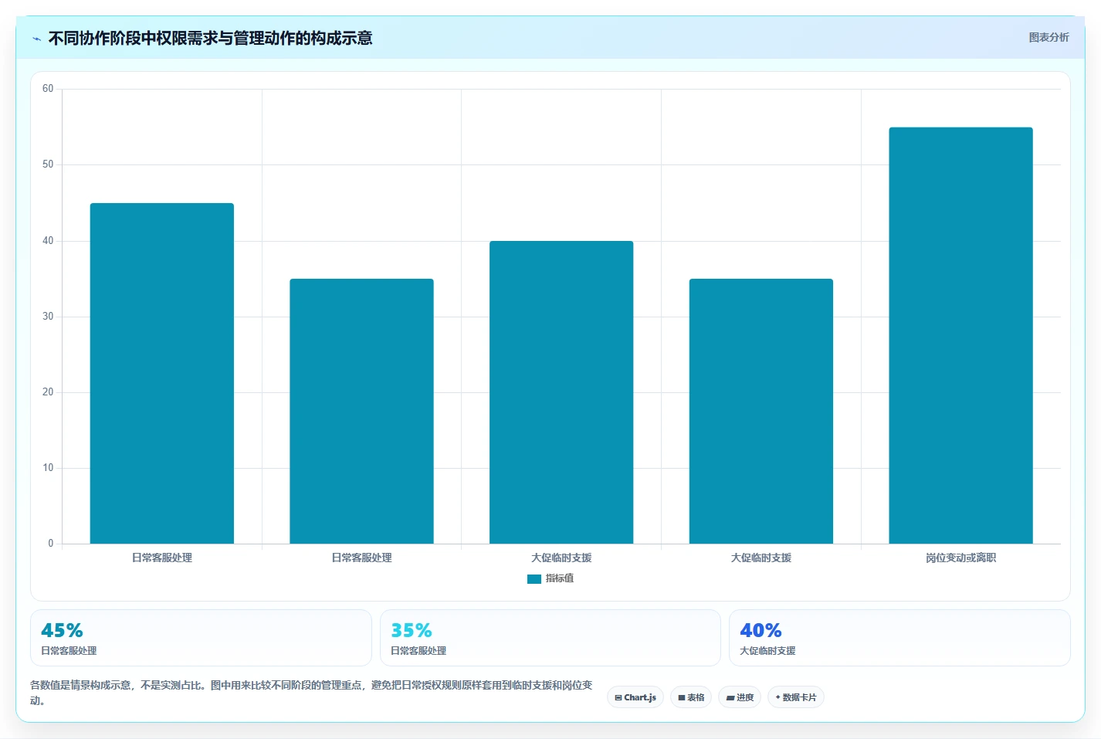
Task: Click the 指标值 legend text
Action: point(560,578)
